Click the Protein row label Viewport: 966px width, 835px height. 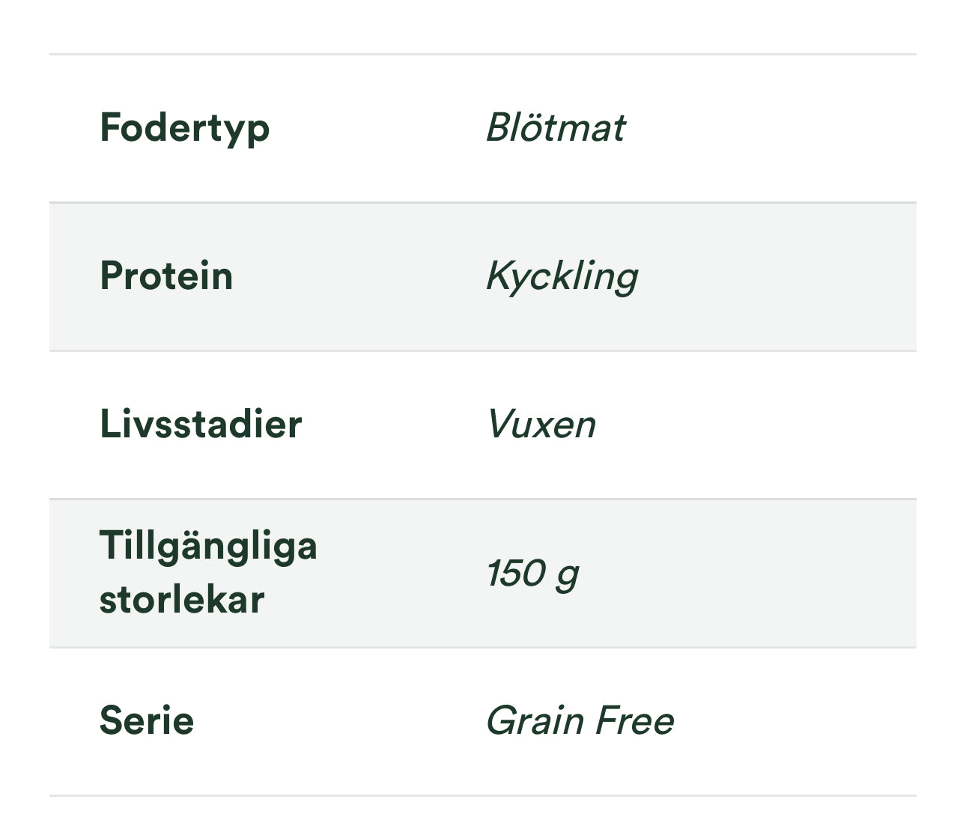point(166,276)
